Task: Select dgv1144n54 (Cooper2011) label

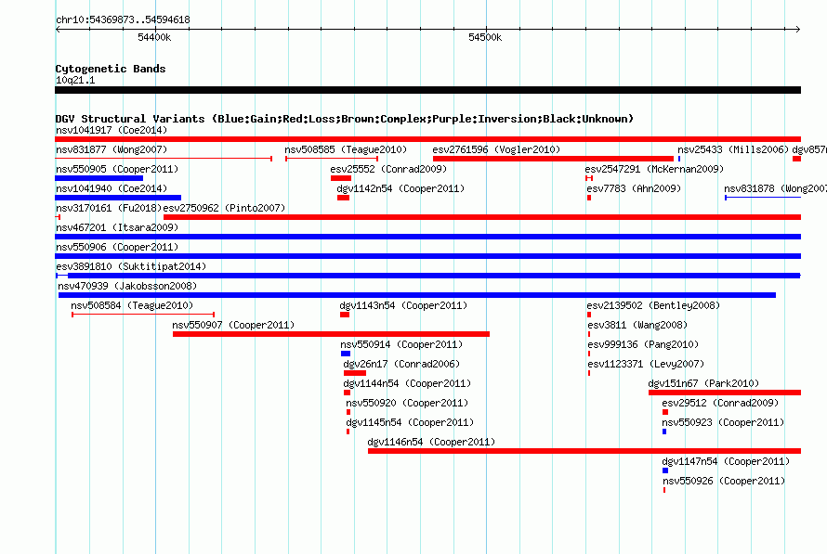Action: click(407, 383)
